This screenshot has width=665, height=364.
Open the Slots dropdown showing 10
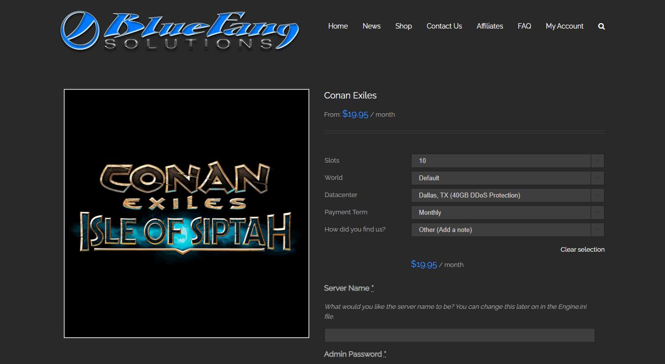point(507,161)
